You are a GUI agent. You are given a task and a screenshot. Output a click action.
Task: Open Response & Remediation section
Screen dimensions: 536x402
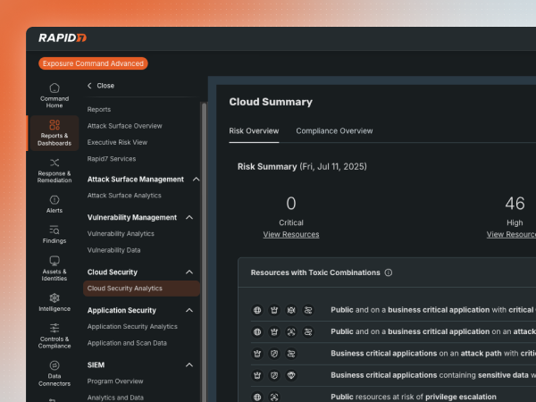pos(54,170)
